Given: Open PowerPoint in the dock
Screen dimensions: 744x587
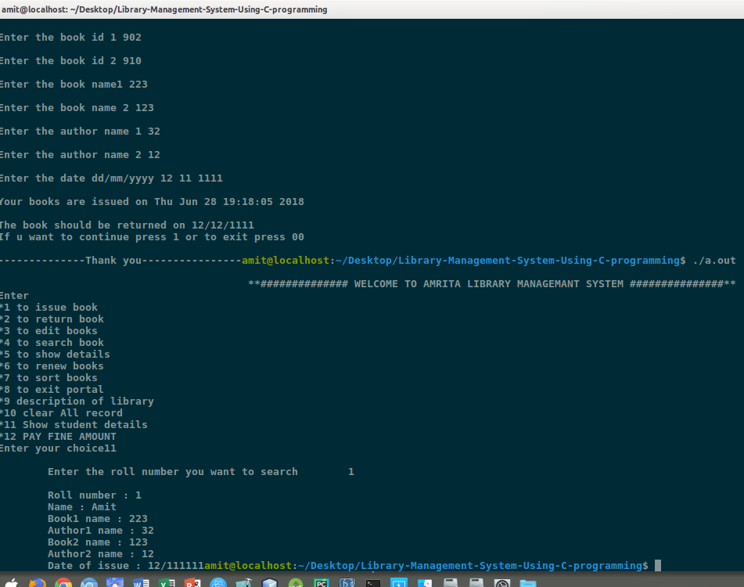Looking at the screenshot, I should 192,583.
